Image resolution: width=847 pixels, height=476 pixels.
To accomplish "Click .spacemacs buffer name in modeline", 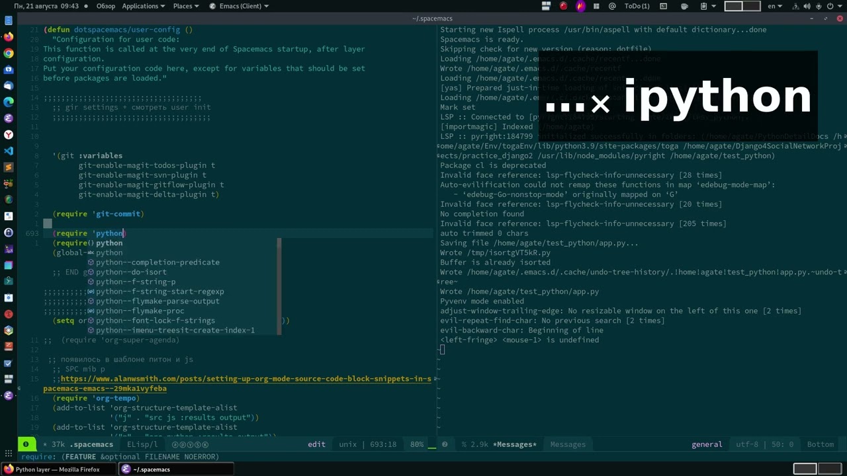I will click(92, 444).
